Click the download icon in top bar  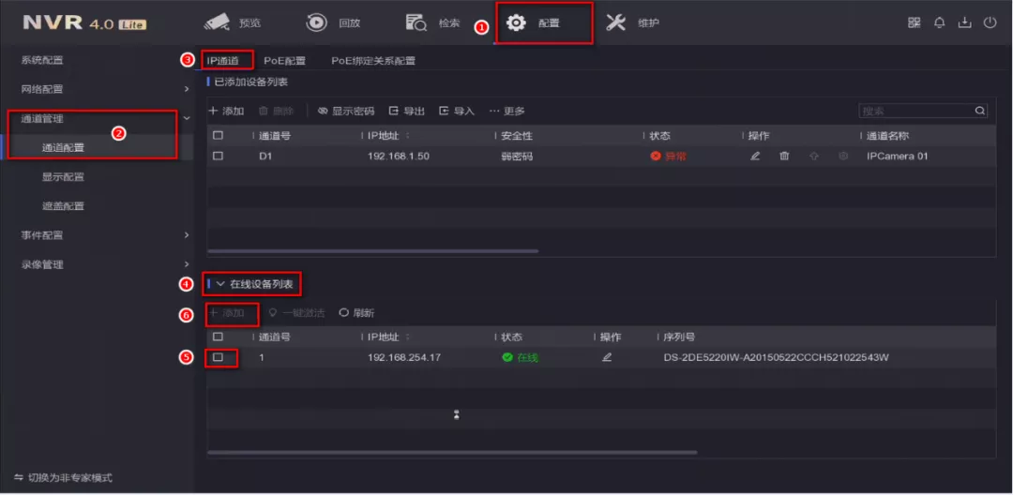click(x=964, y=23)
